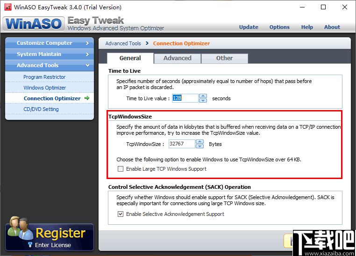Click the breadcrumb chevron after Advanced Tools
Screen dimensions: 356x256
147,43
